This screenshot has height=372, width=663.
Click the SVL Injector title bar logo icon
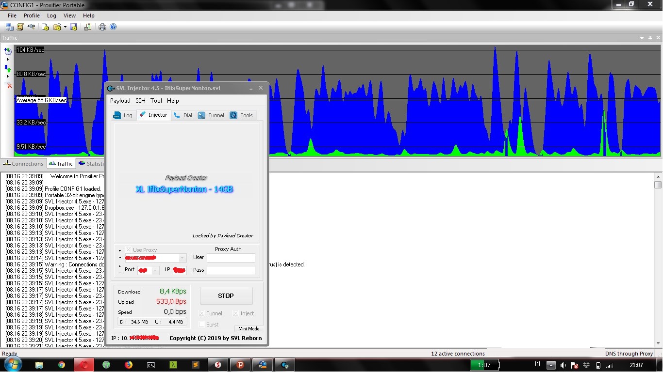[x=110, y=88]
